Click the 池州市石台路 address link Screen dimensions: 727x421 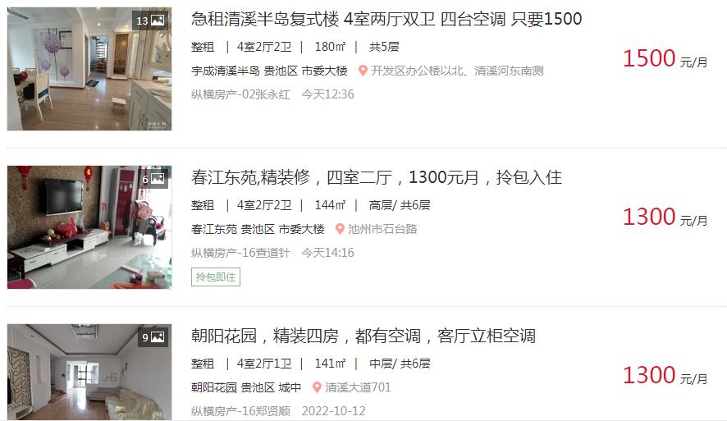pyautogui.click(x=382, y=229)
